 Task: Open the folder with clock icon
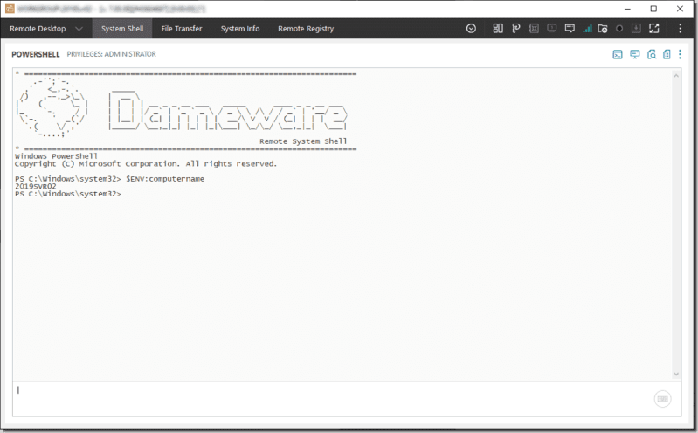[x=602, y=29]
